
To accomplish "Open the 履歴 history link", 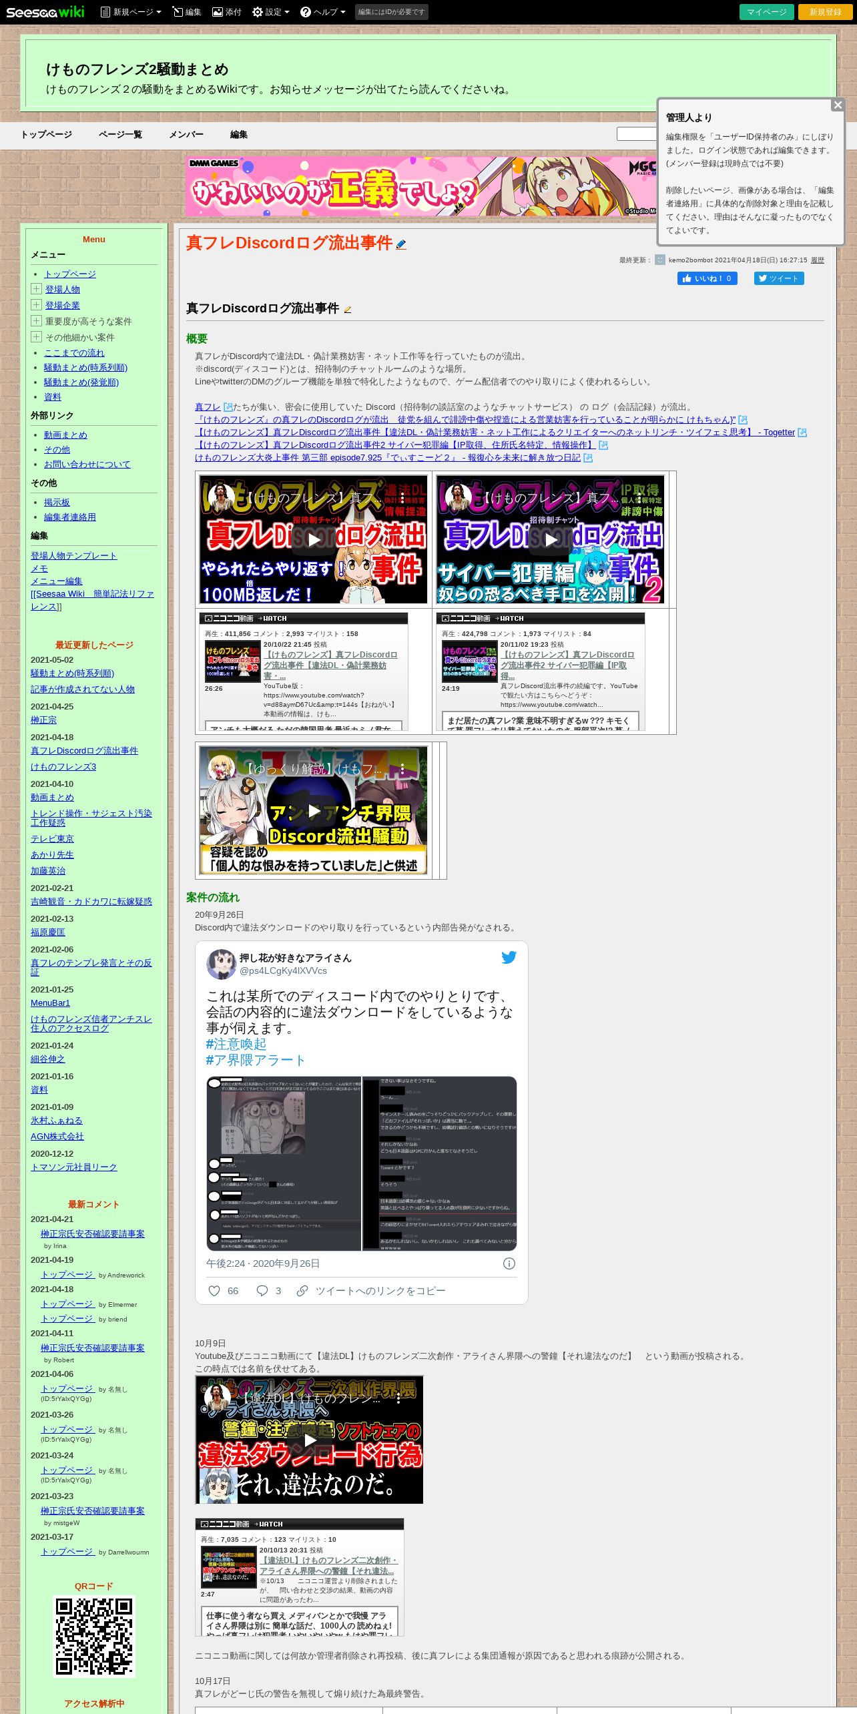I will (x=818, y=260).
